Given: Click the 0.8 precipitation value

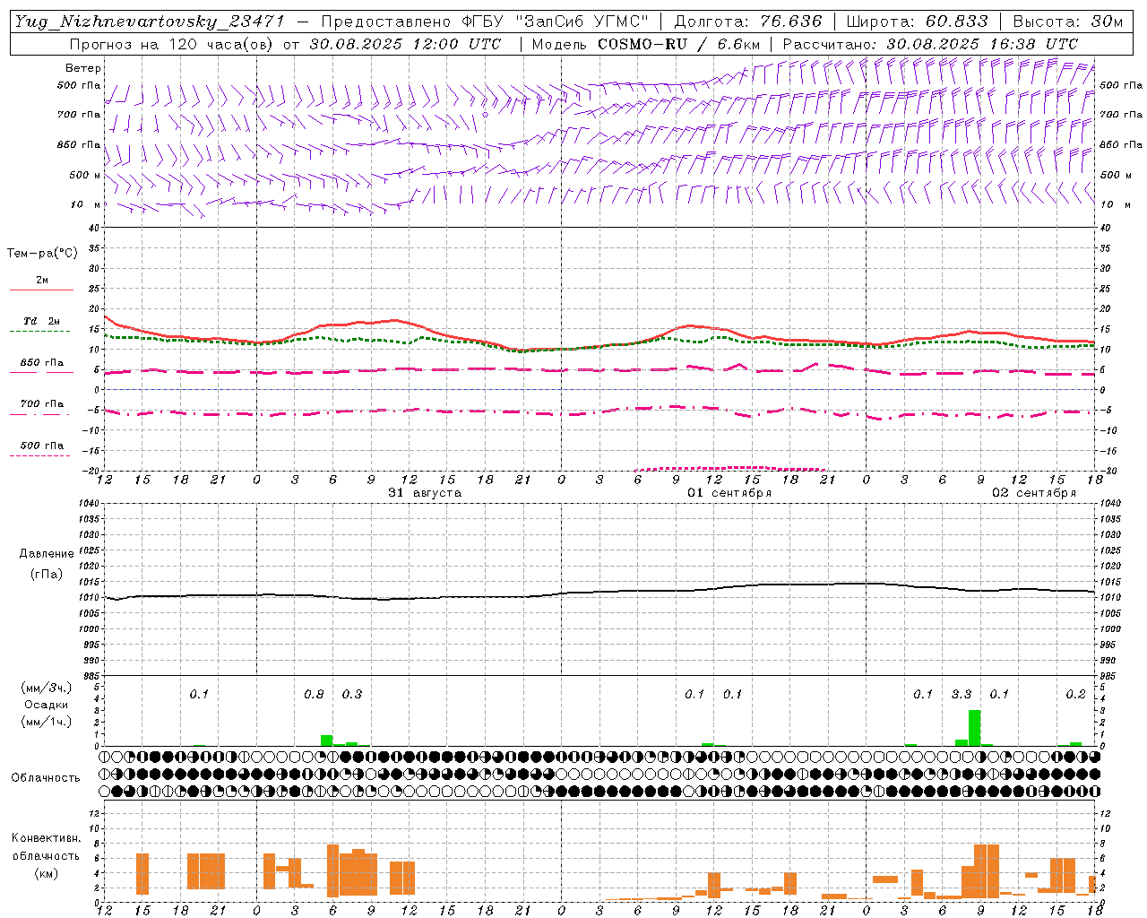Looking at the screenshot, I should pos(314,695).
